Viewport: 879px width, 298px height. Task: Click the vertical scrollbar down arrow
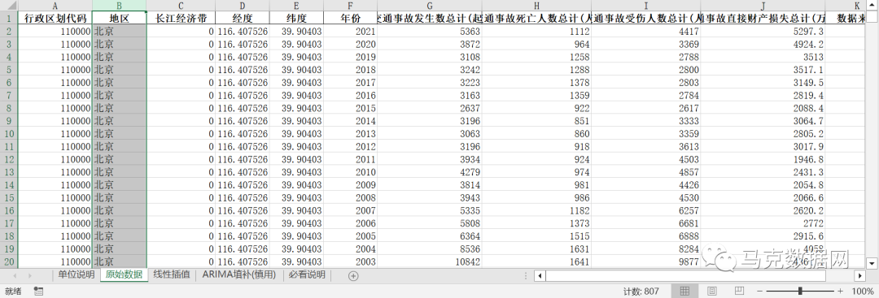(x=872, y=262)
